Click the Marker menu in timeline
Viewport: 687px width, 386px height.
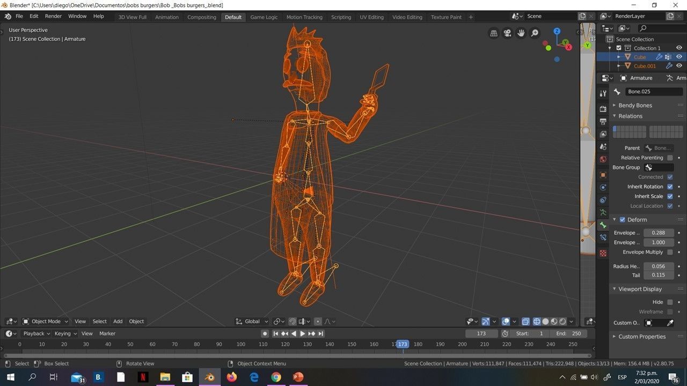[107, 333]
